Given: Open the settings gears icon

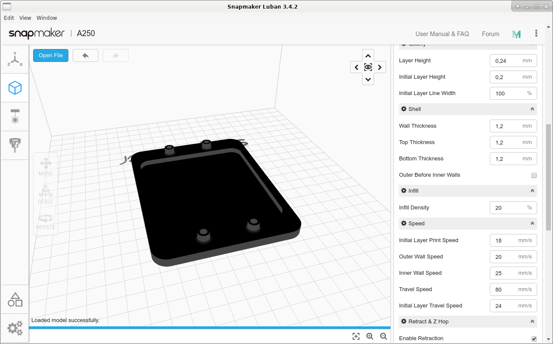Looking at the screenshot, I should point(15,328).
